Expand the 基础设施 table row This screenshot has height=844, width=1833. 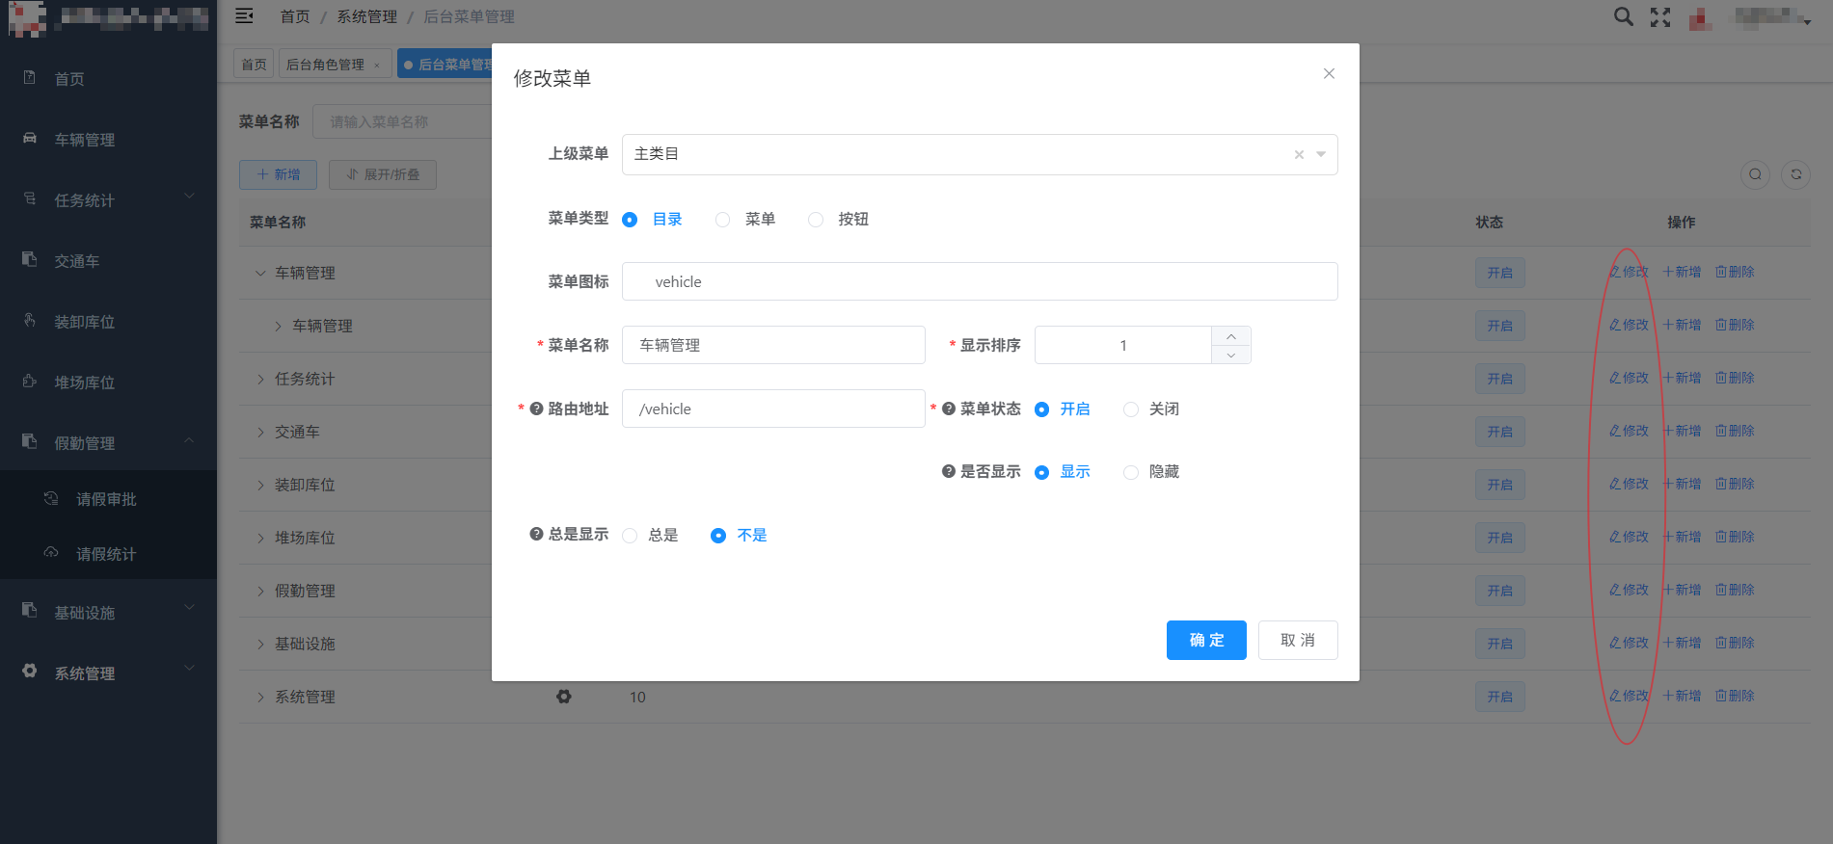[260, 644]
